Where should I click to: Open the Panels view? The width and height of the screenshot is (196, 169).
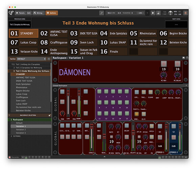point(20,13)
